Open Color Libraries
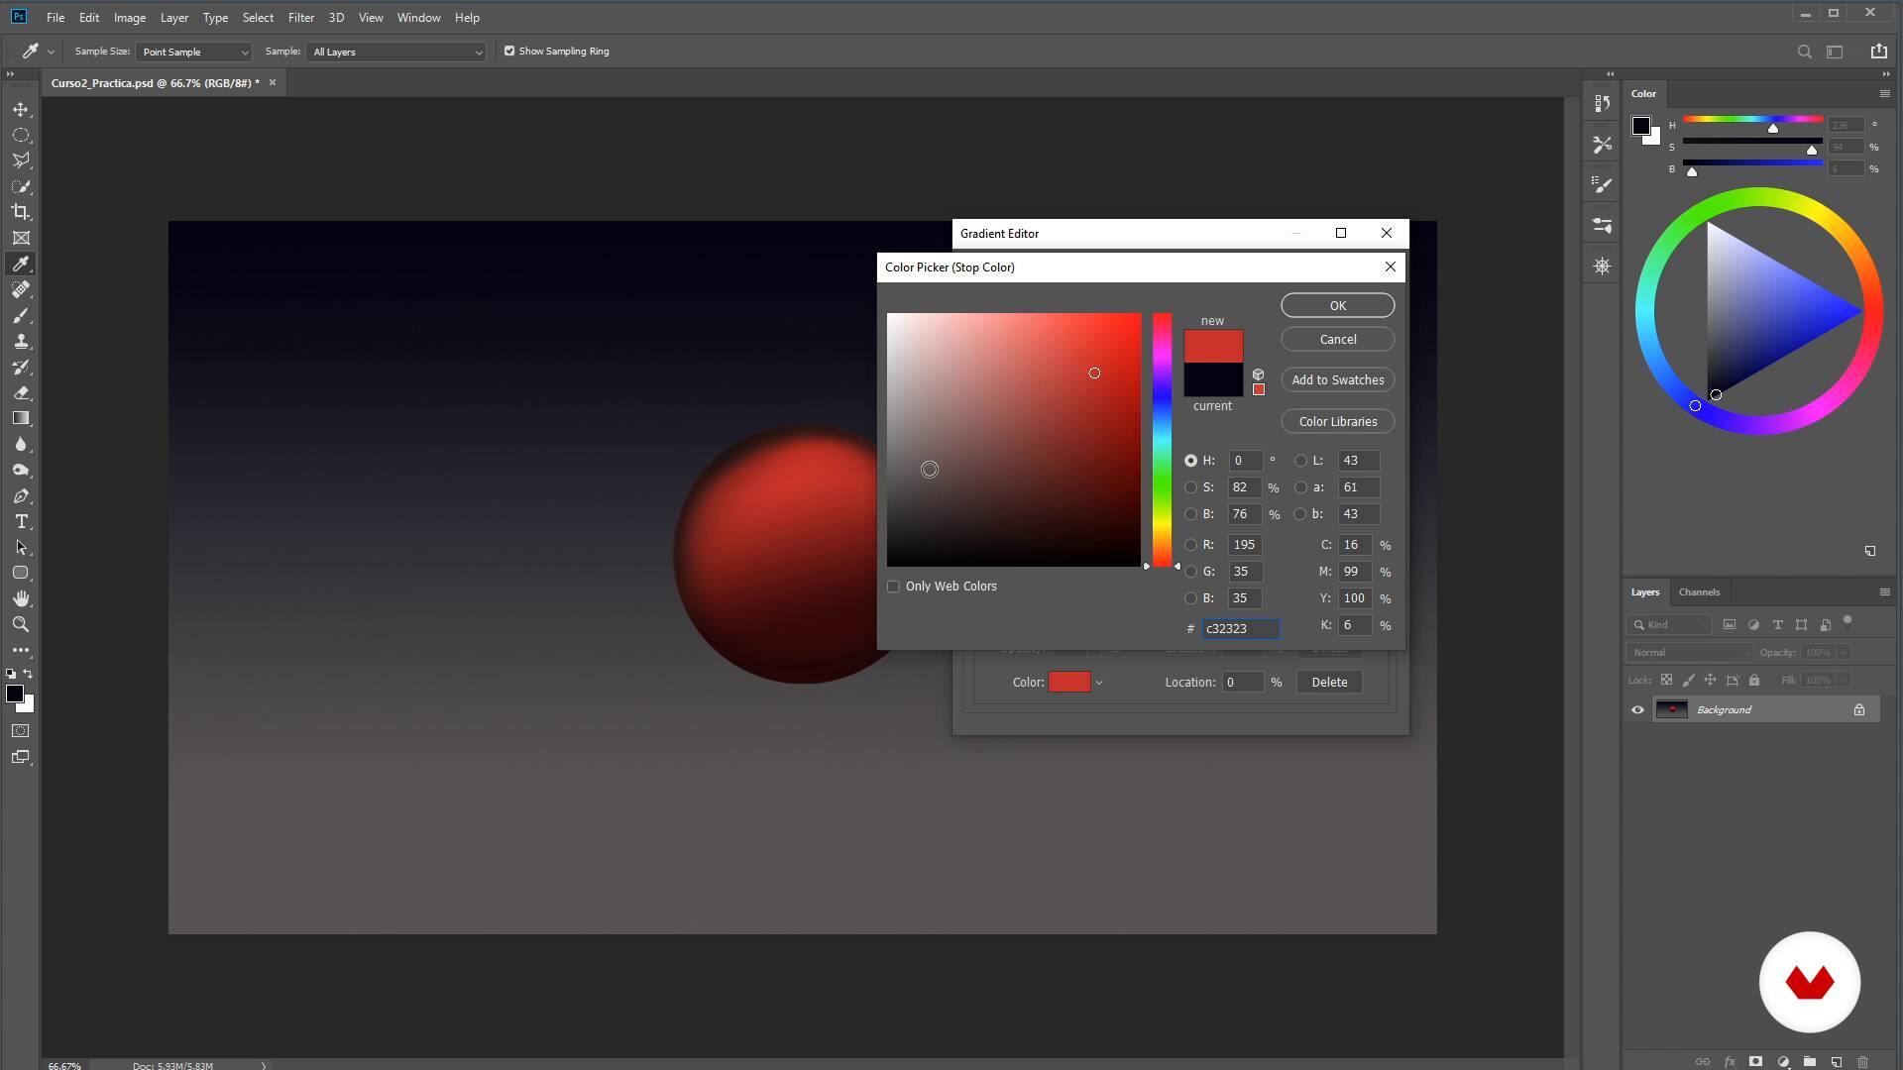Image resolution: width=1903 pixels, height=1070 pixels. (1337, 422)
